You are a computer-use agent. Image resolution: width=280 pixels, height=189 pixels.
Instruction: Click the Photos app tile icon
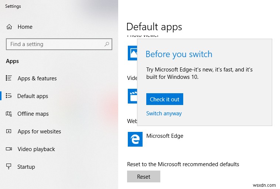pos(133,53)
